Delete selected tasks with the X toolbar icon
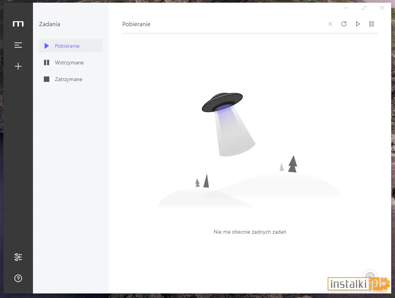 coord(330,24)
